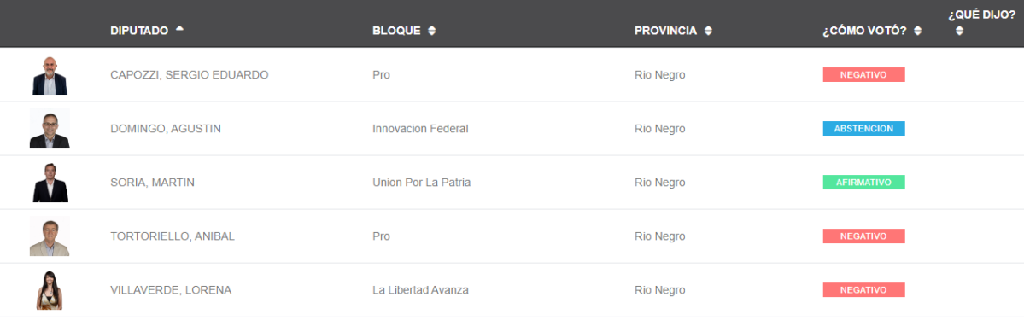Open Agustin Domingo's portrait photo
Image resolution: width=1024 pixels, height=326 pixels.
pyautogui.click(x=50, y=129)
